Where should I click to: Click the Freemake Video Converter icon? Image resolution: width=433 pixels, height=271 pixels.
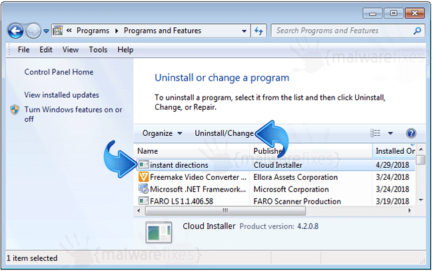click(x=143, y=177)
